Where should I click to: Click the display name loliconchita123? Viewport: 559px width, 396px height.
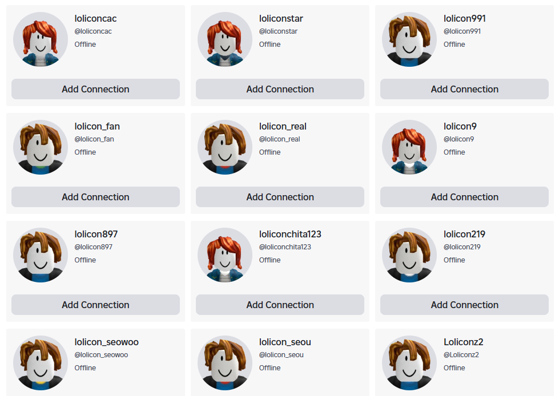pyautogui.click(x=290, y=235)
